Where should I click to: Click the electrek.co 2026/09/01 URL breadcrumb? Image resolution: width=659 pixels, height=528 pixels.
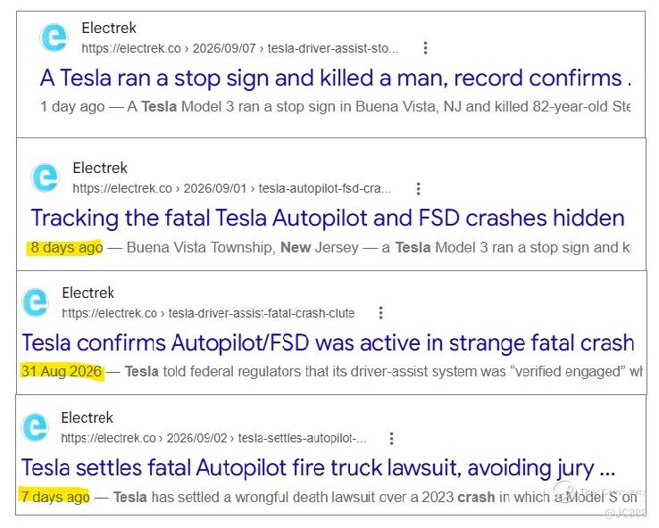(x=231, y=188)
